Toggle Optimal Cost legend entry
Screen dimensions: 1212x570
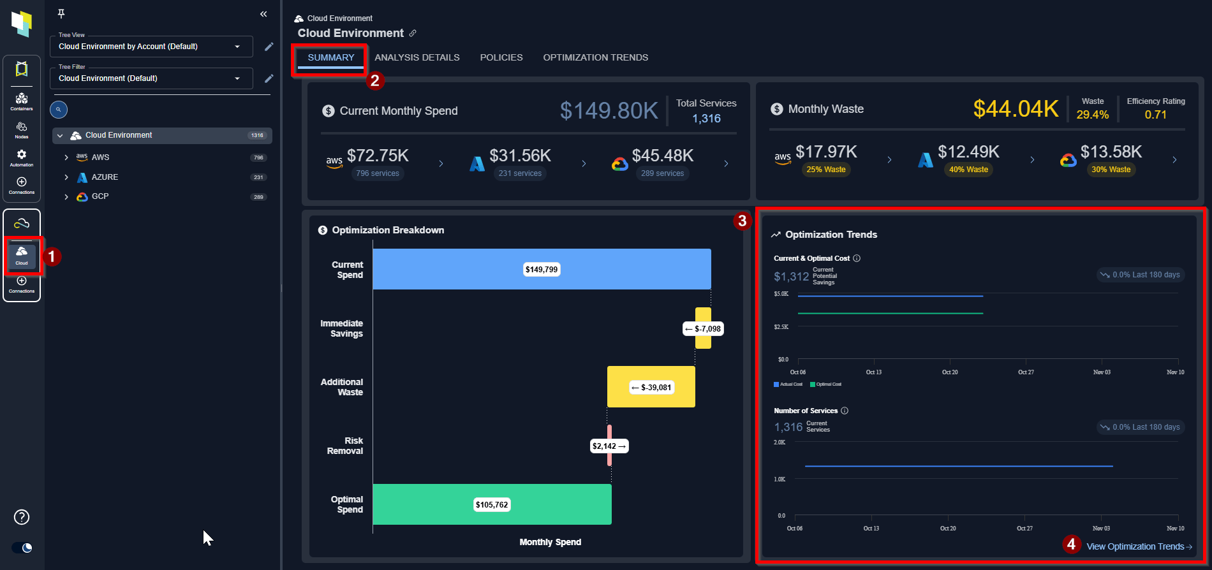[825, 384]
